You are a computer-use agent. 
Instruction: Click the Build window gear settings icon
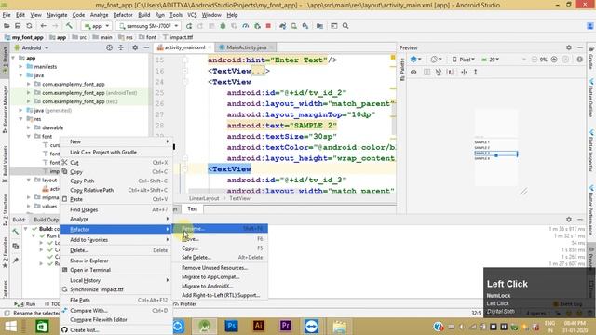coord(569,220)
